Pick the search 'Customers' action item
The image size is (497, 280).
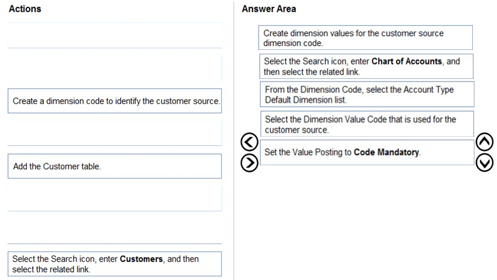click(114, 263)
